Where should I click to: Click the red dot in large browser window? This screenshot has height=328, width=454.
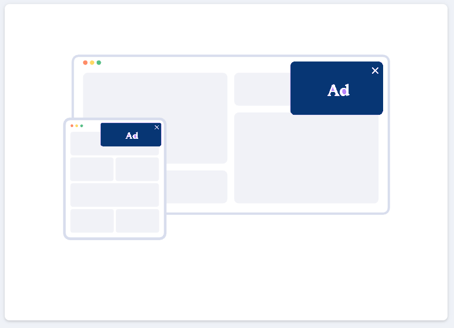coord(86,63)
